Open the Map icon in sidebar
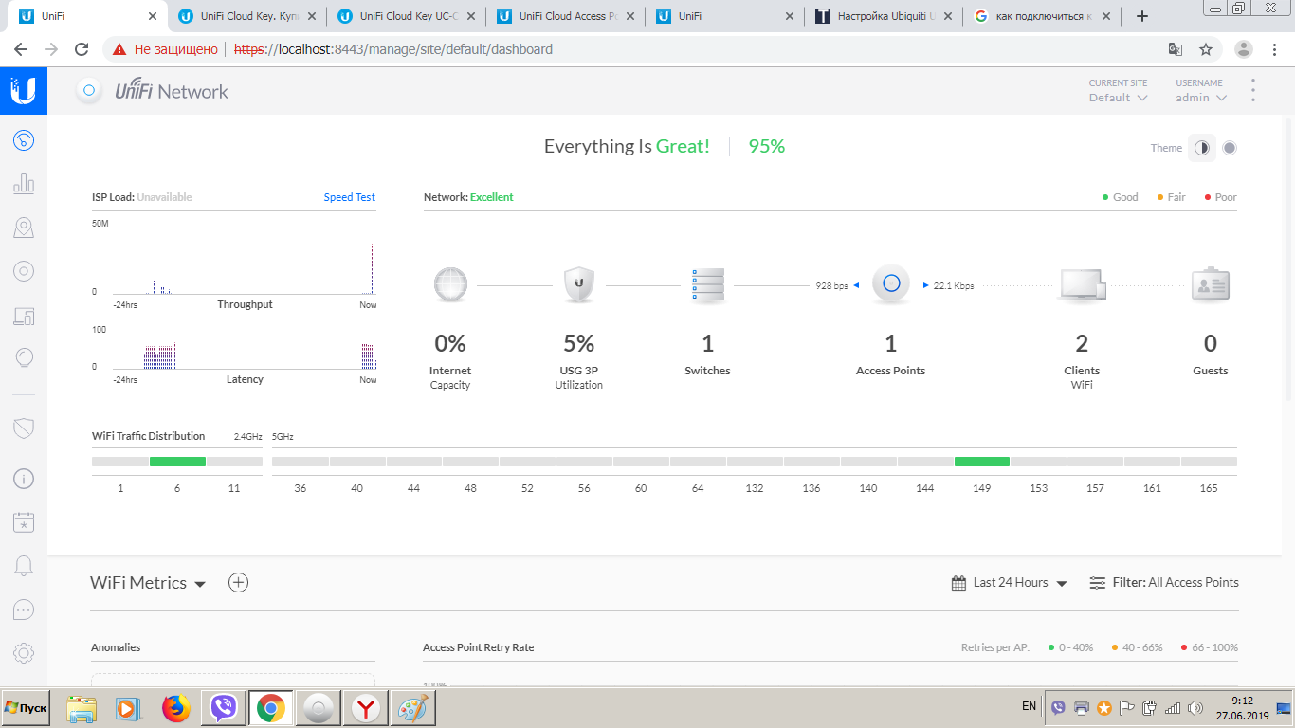1295x728 pixels. click(24, 227)
